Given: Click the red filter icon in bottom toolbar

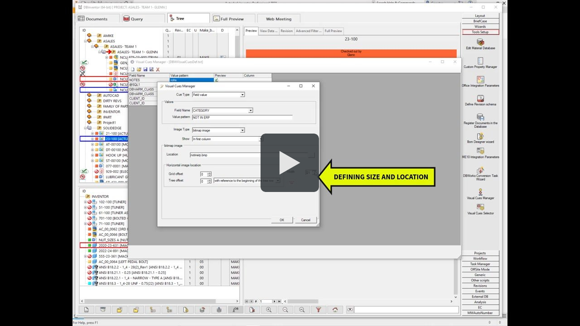Looking at the screenshot, I should coord(318,310).
